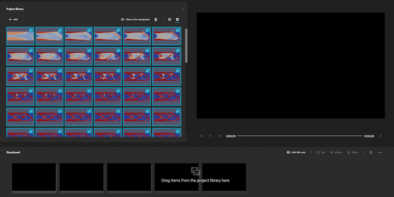Step back one frame in preview

pyautogui.click(x=201, y=136)
